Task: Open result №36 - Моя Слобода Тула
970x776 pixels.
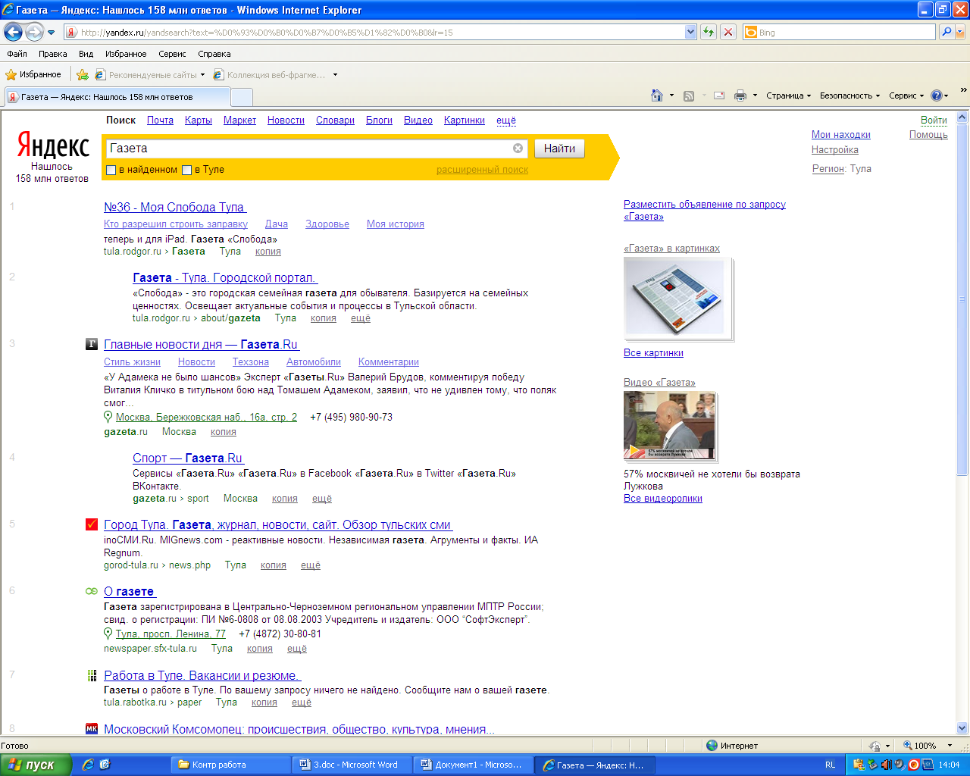Action: [x=175, y=208]
